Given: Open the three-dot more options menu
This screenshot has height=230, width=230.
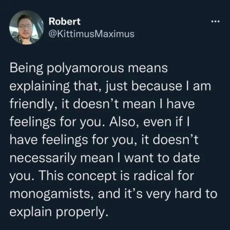Looking at the screenshot, I should (x=215, y=22).
